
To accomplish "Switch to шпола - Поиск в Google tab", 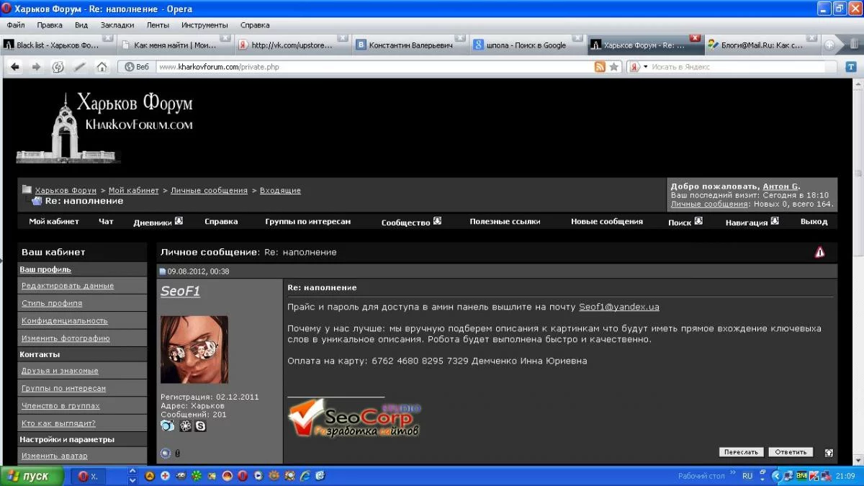I will coord(526,45).
